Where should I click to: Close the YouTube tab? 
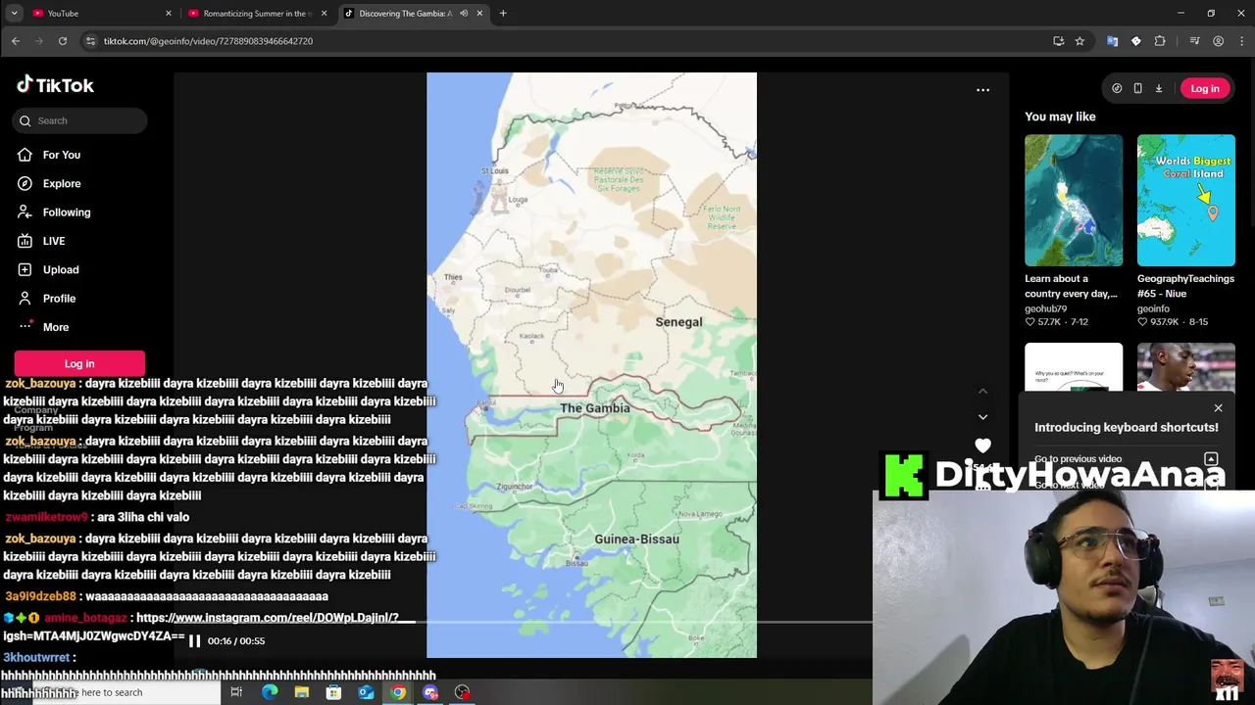[x=169, y=14]
